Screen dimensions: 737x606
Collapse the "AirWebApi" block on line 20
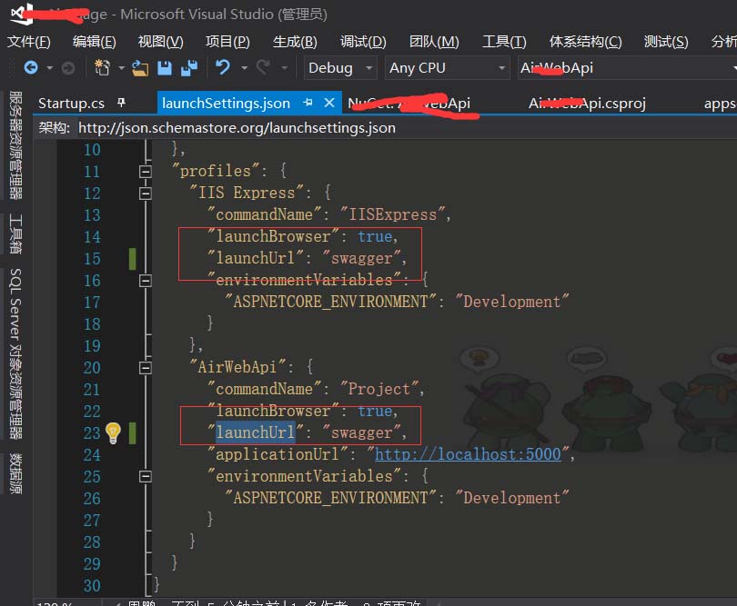coord(146,368)
